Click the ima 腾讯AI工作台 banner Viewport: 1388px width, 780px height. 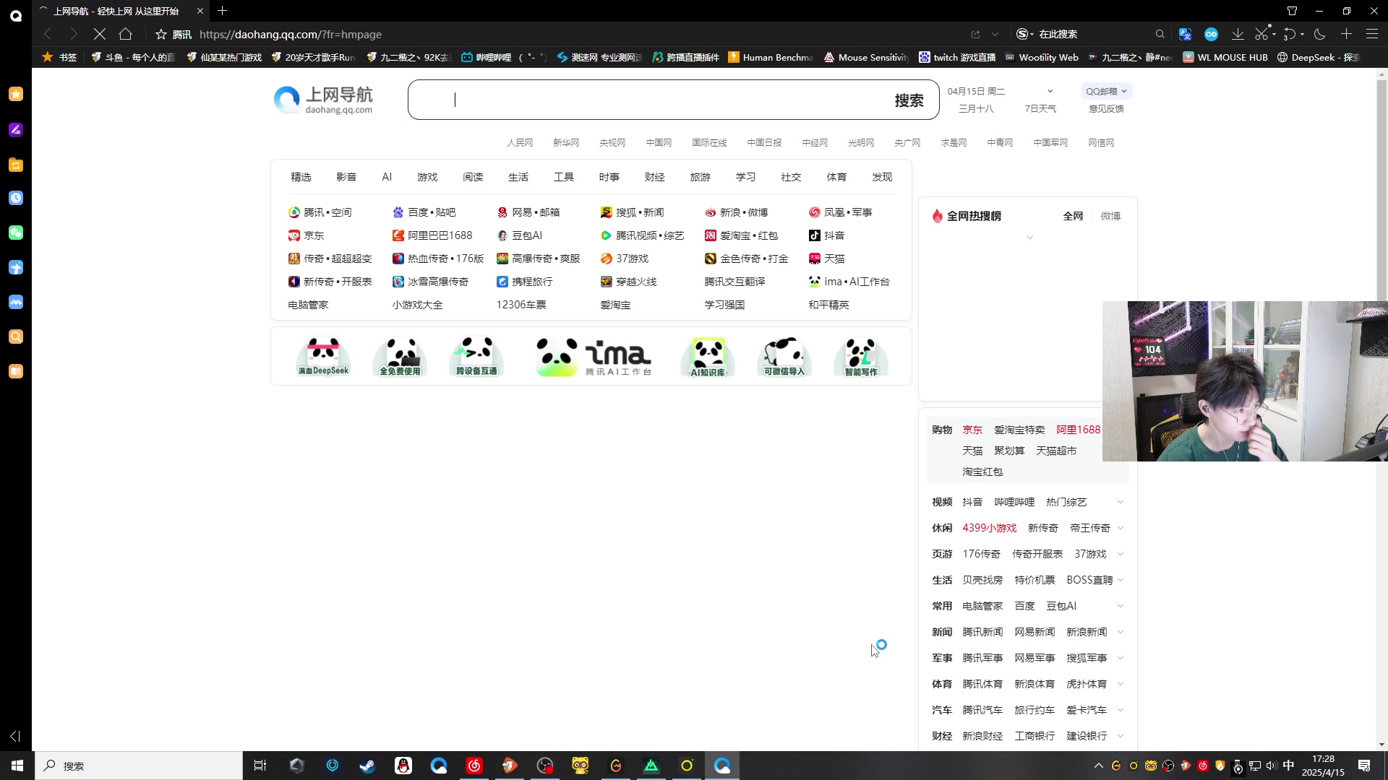(593, 356)
